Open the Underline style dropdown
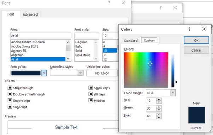213x135 pixels. pos(80,73)
